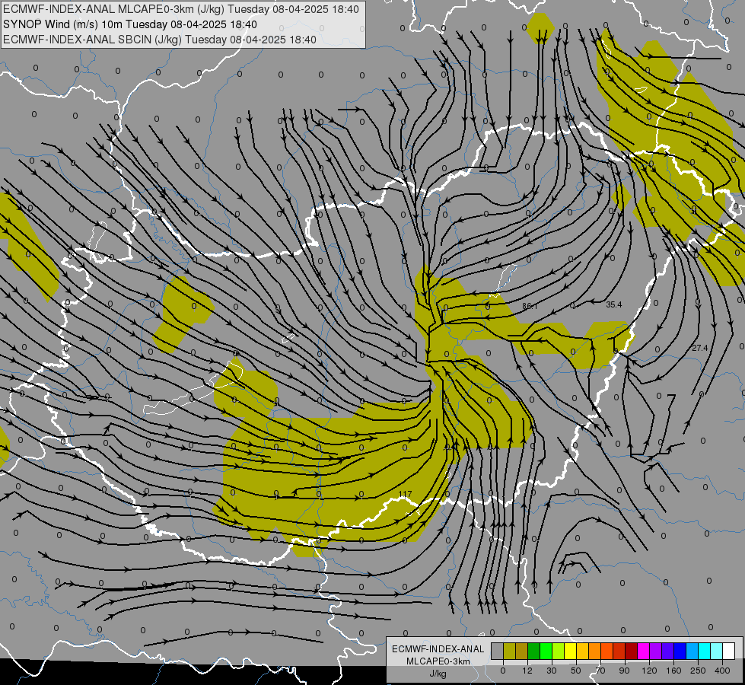Viewport: 745px width, 685px height.
Task: Click the 117 value on the map
Action: 406,495
